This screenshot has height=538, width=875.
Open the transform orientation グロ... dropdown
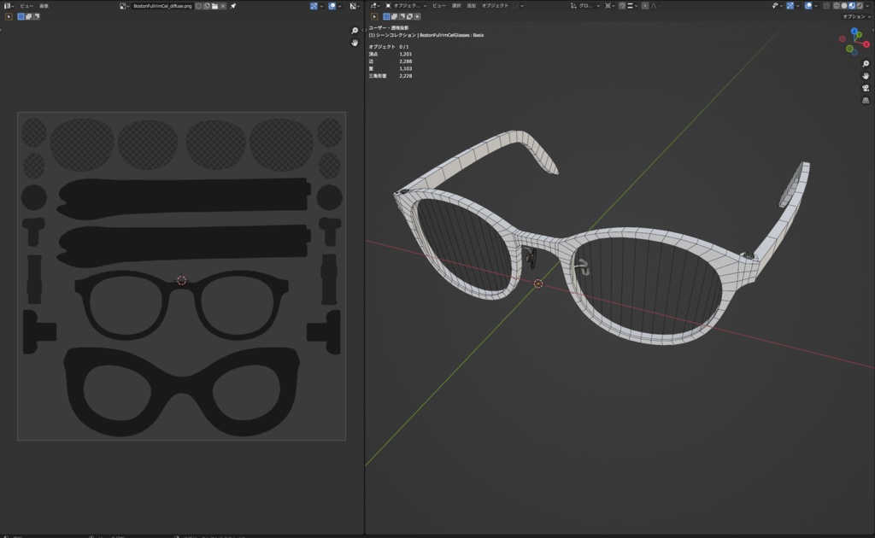pos(586,6)
